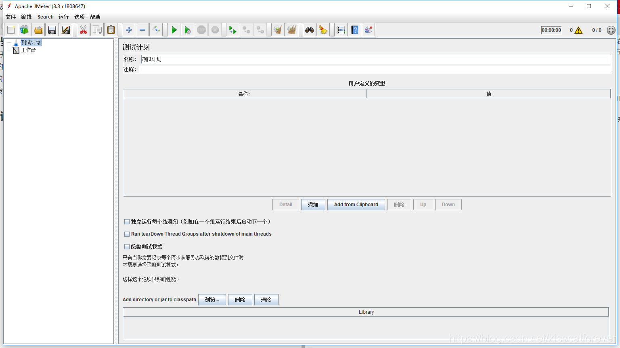Image resolution: width=620 pixels, height=348 pixels.
Task: Click the 00:00:00 elapsed time display
Action: (551, 30)
